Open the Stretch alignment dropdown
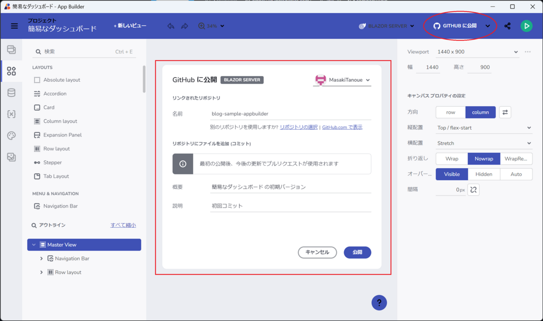The height and width of the screenshot is (321, 543). click(x=484, y=143)
